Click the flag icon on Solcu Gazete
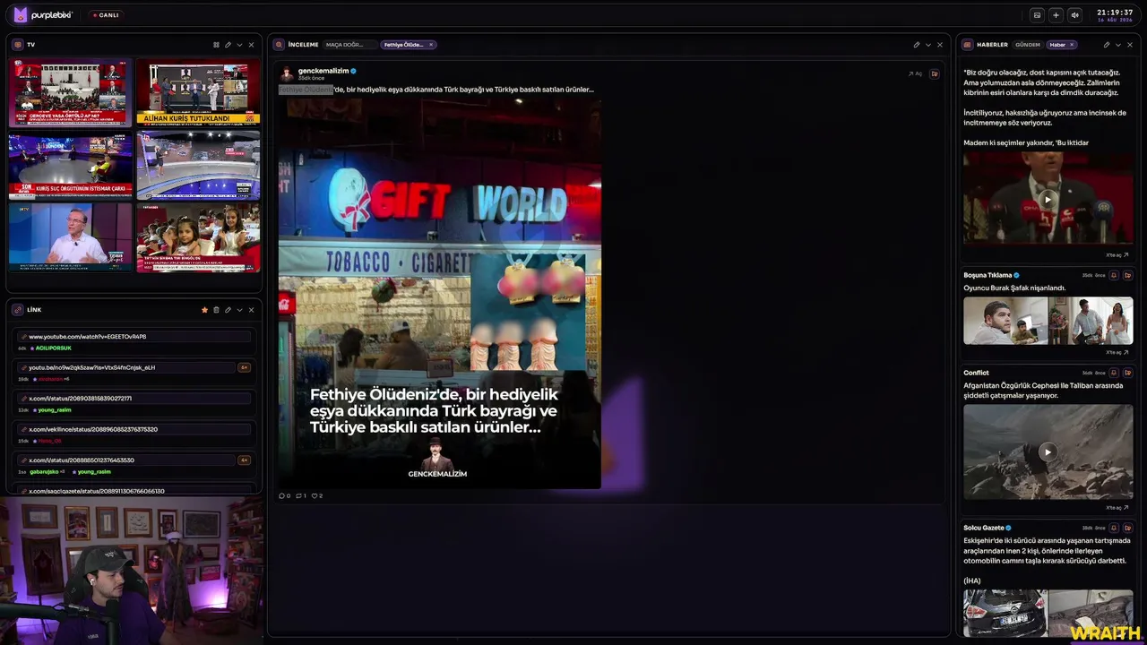This screenshot has width=1147, height=645. 1127,528
